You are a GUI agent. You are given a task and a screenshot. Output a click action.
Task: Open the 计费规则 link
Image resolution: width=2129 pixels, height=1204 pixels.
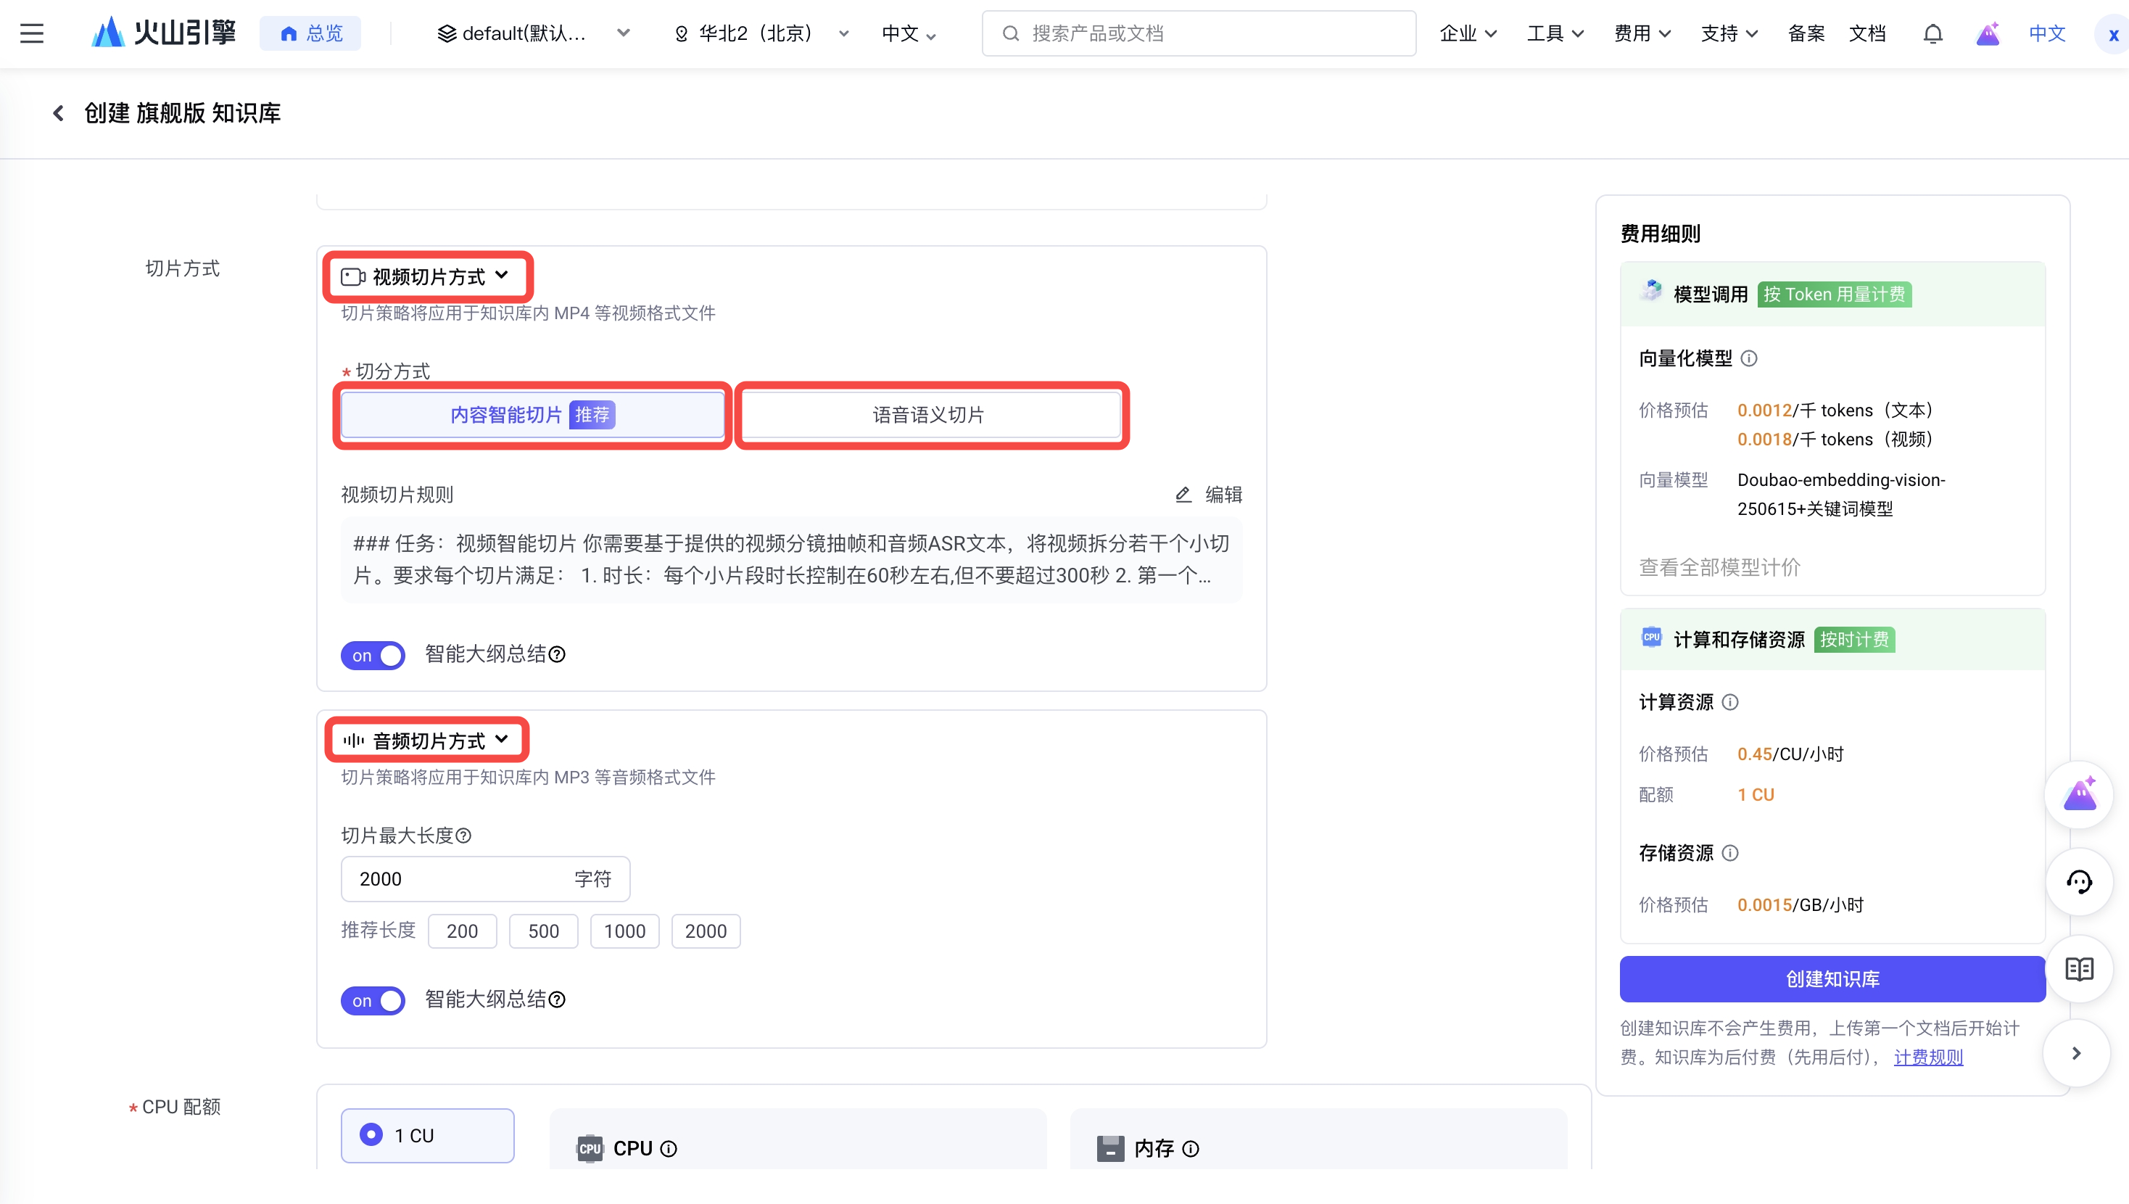[x=1927, y=1057]
